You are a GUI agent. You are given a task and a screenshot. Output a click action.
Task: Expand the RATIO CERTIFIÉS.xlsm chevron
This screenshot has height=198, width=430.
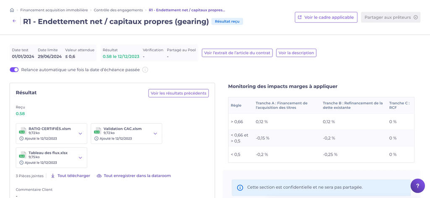[80, 134]
